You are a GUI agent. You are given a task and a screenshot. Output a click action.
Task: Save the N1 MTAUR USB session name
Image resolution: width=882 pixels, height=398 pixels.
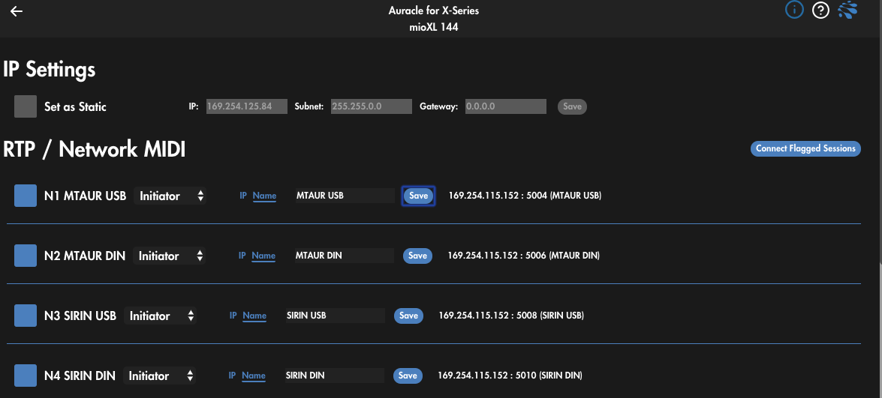pyautogui.click(x=418, y=196)
